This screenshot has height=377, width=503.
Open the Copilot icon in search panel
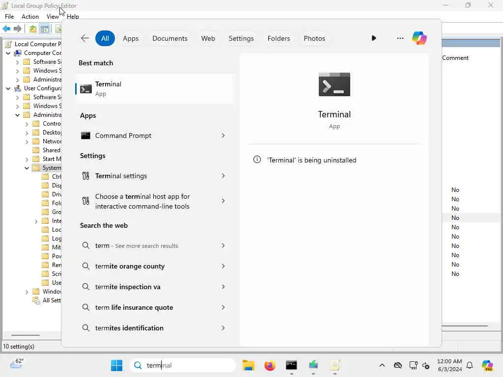(419, 38)
